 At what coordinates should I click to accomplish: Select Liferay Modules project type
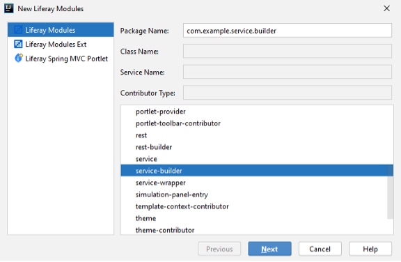click(x=61, y=30)
